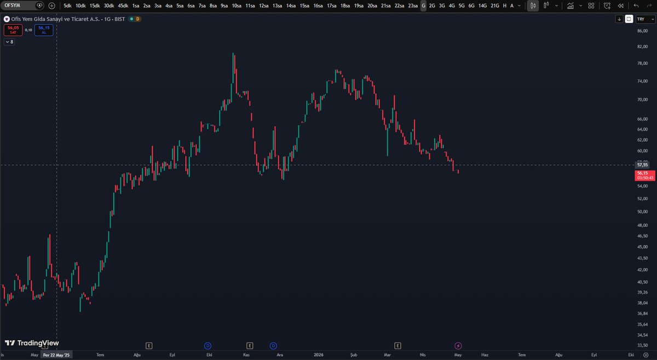Click the 70,00 price axis label
This screenshot has width=657, height=360.
tap(642, 100)
